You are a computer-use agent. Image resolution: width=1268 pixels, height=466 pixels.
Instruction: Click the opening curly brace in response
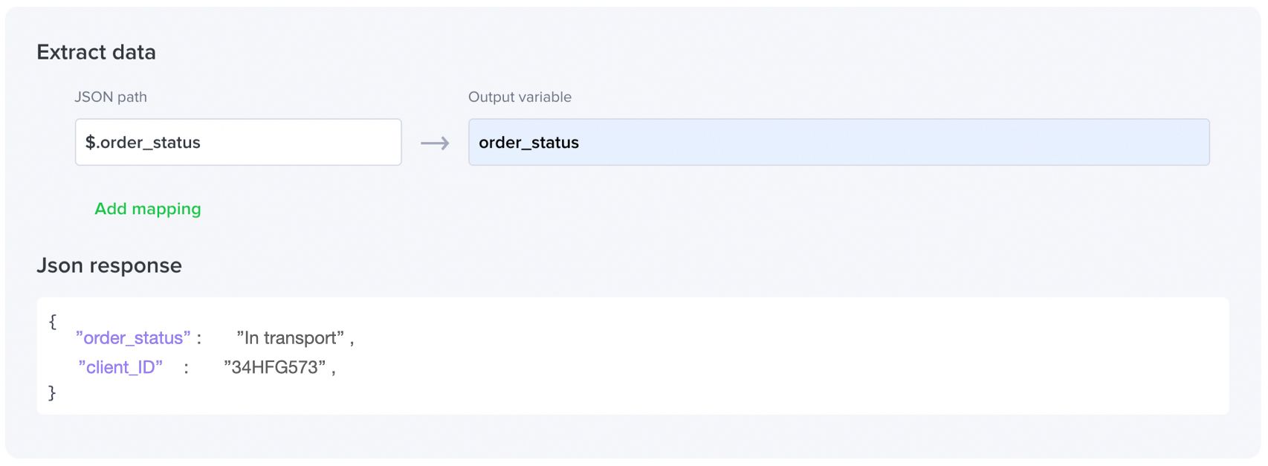click(x=52, y=321)
